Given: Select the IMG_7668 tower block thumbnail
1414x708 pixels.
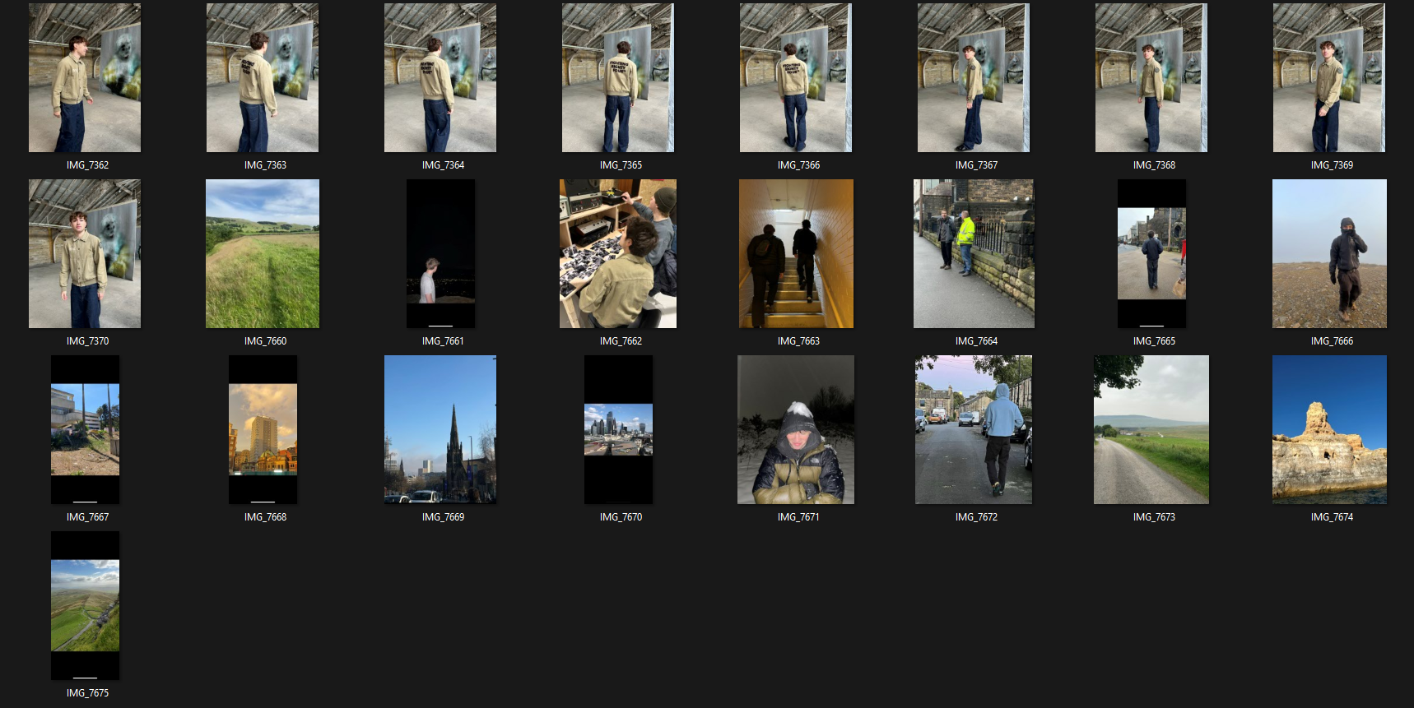Looking at the screenshot, I should [x=263, y=430].
